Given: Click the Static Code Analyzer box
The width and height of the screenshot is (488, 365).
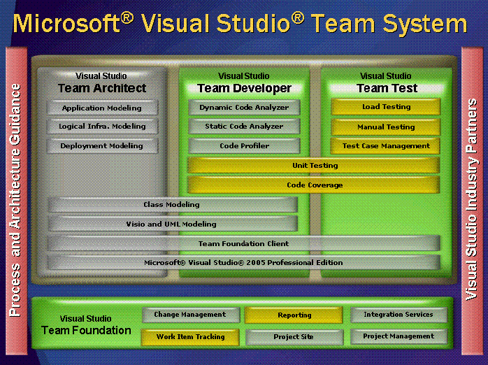Looking at the screenshot, I should pos(244,127).
